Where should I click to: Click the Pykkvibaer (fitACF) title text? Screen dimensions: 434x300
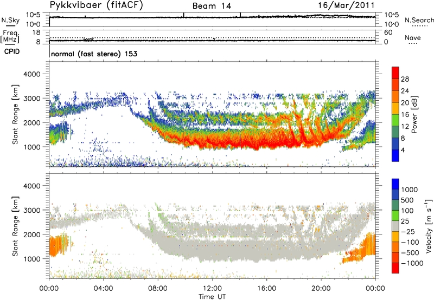97,5
